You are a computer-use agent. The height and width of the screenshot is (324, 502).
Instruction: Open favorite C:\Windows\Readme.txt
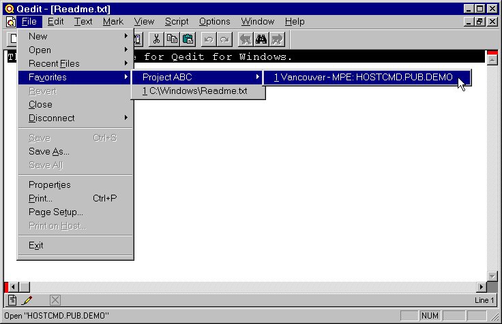(x=198, y=91)
